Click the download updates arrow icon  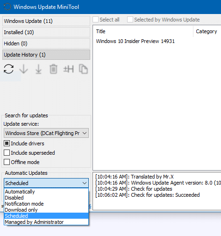(23, 69)
